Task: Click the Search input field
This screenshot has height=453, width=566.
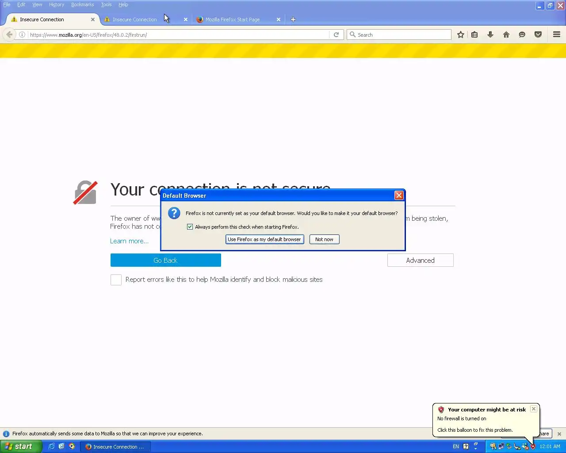Action: coord(399,35)
